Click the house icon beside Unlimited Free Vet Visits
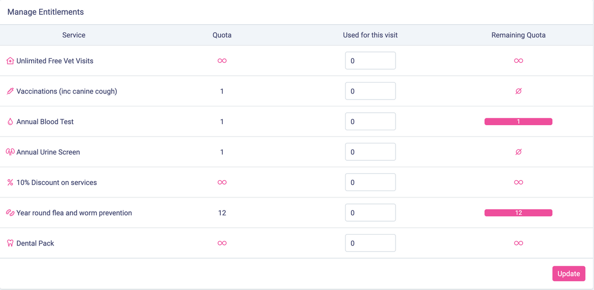This screenshot has width=594, height=290. pyautogui.click(x=10, y=61)
